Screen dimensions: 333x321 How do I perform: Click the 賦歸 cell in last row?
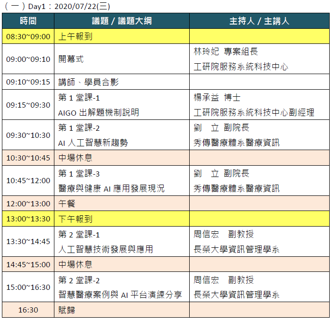click(x=67, y=310)
